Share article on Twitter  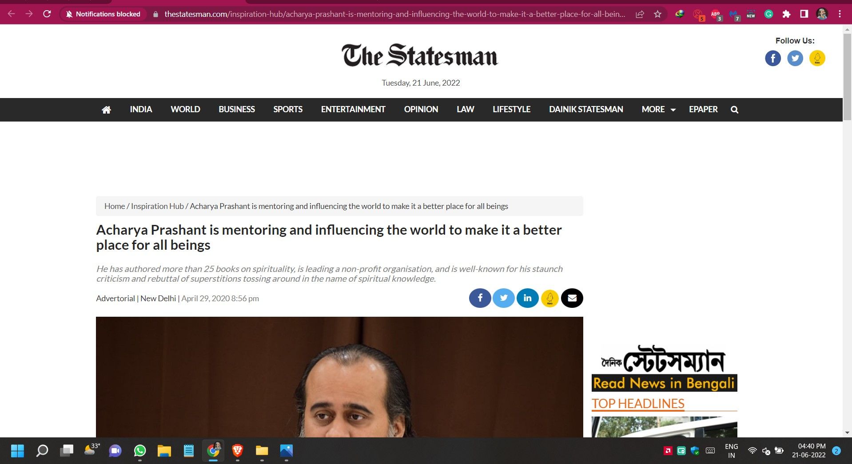tap(503, 298)
